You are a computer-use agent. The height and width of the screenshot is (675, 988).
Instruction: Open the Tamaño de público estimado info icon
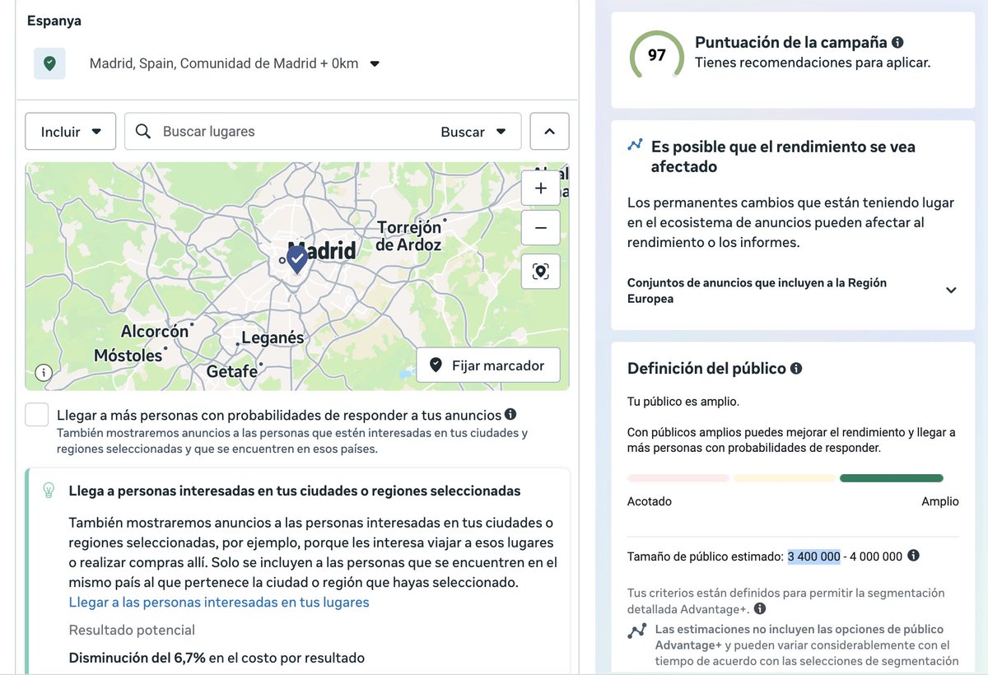click(x=913, y=556)
